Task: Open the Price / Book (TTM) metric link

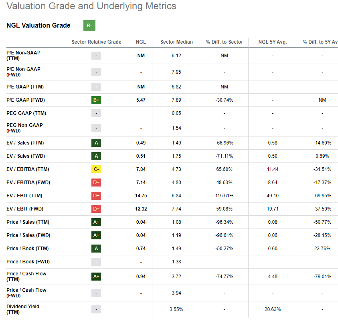Action: (x=27, y=249)
